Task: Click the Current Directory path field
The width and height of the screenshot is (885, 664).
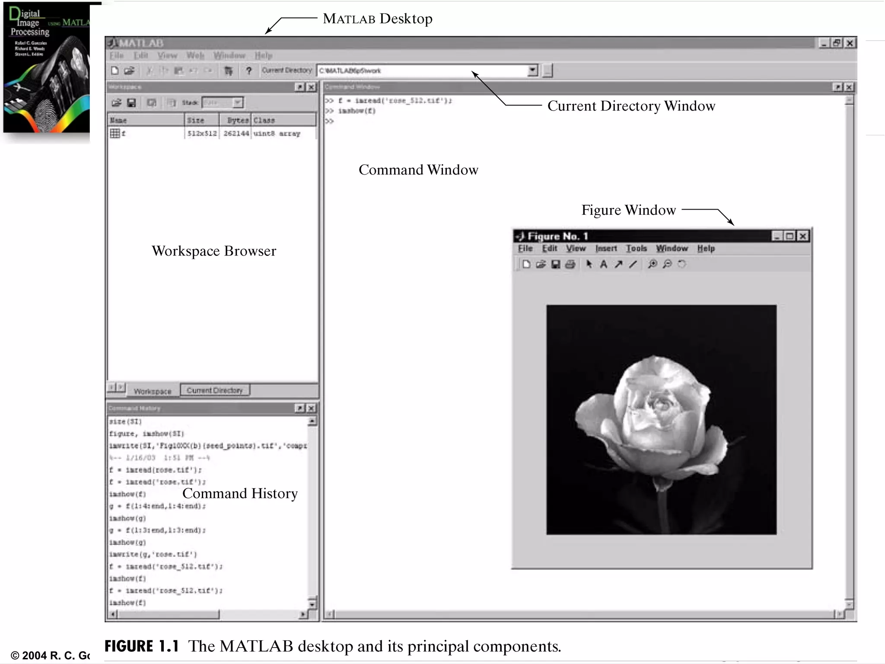Action: click(423, 70)
